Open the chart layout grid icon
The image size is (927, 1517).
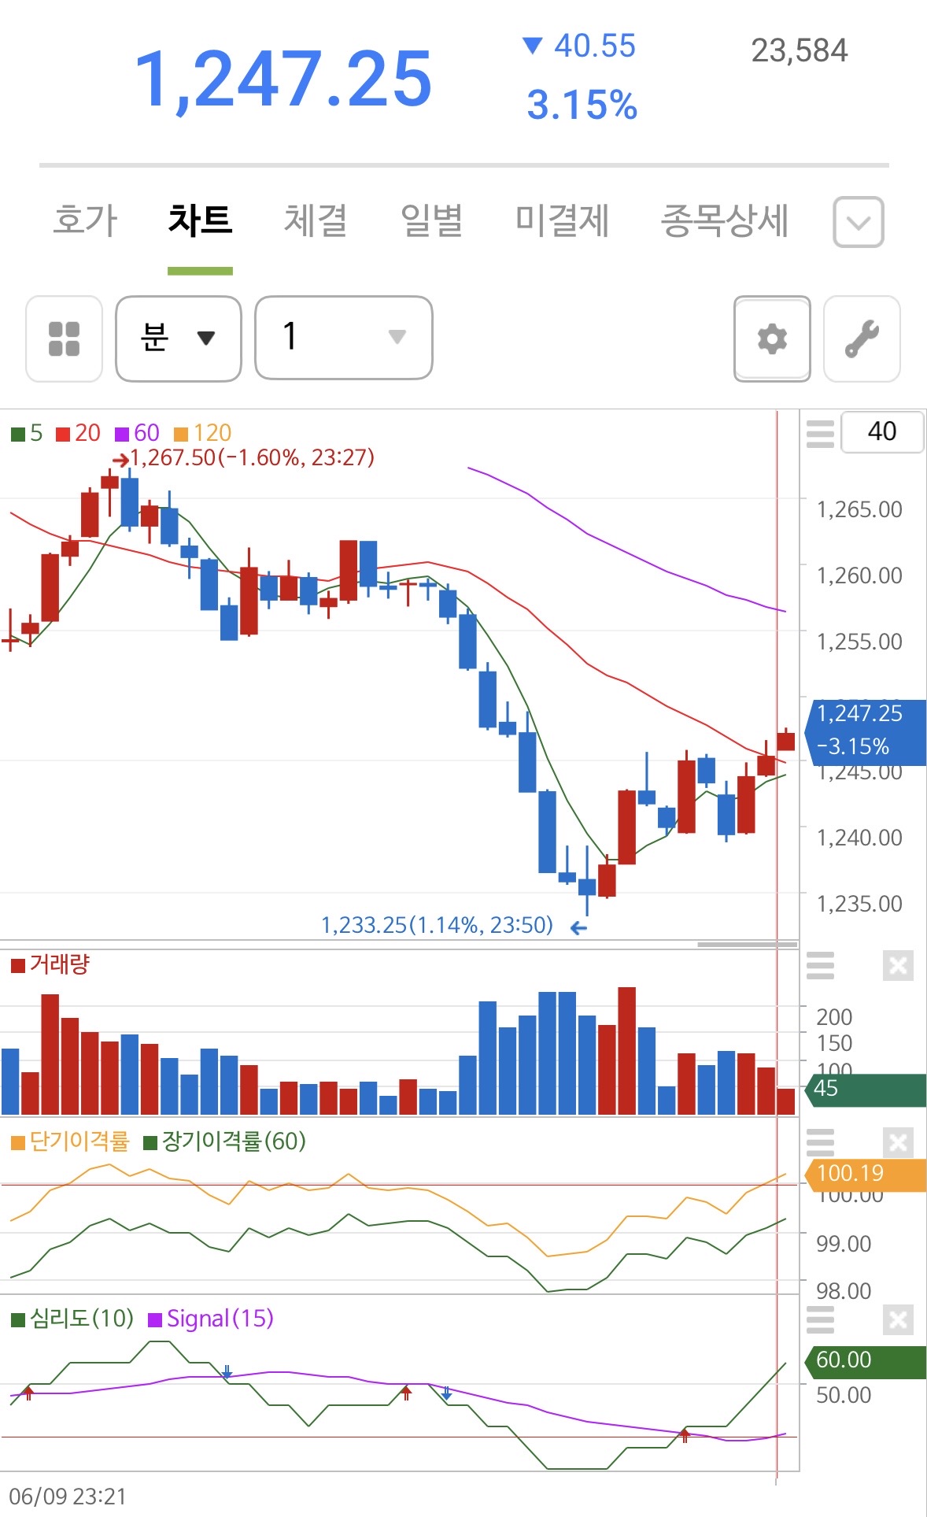tap(65, 339)
